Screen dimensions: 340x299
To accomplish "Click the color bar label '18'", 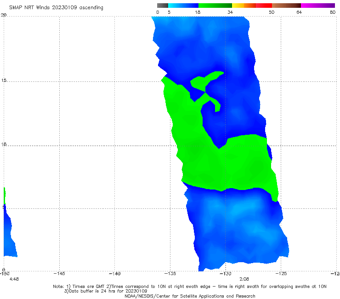I will coord(198,12).
